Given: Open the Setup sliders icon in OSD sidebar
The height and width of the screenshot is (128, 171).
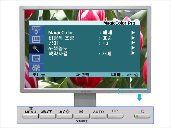Looking at the screenshot, I should coord(36,68).
